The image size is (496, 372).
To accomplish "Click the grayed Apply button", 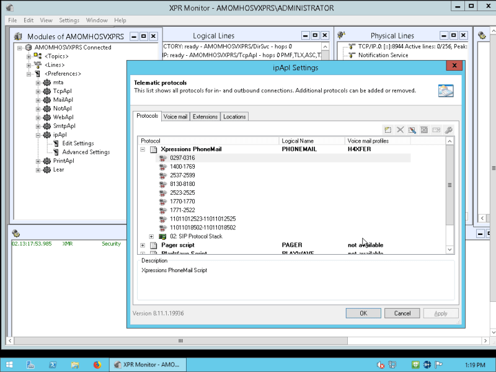I will [441, 313].
